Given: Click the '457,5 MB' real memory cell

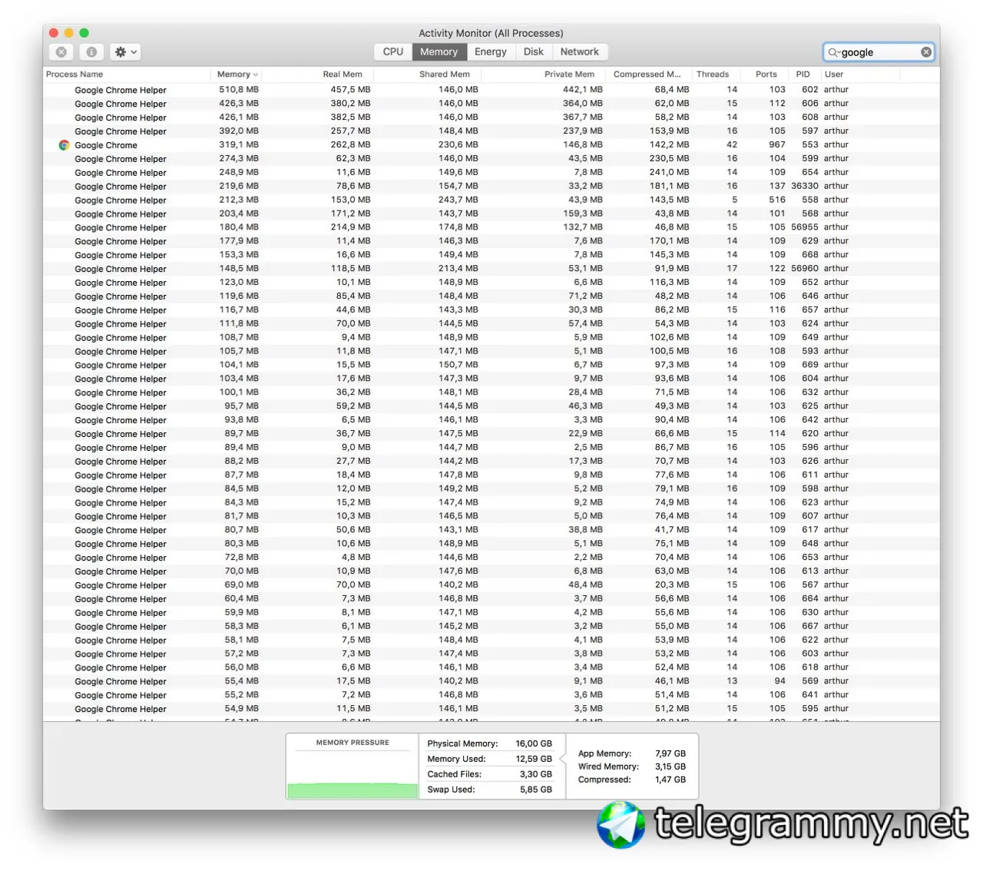Looking at the screenshot, I should 350,90.
